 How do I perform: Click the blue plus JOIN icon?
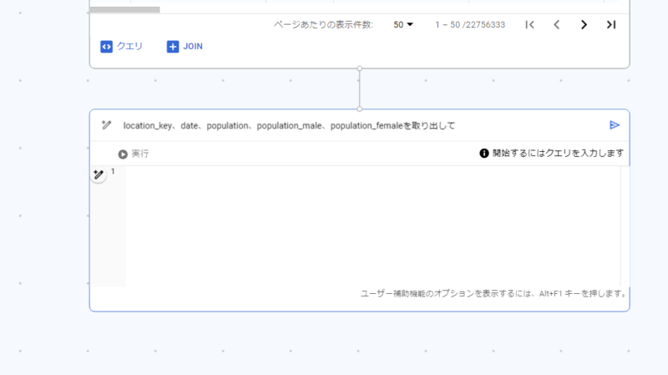tap(173, 47)
